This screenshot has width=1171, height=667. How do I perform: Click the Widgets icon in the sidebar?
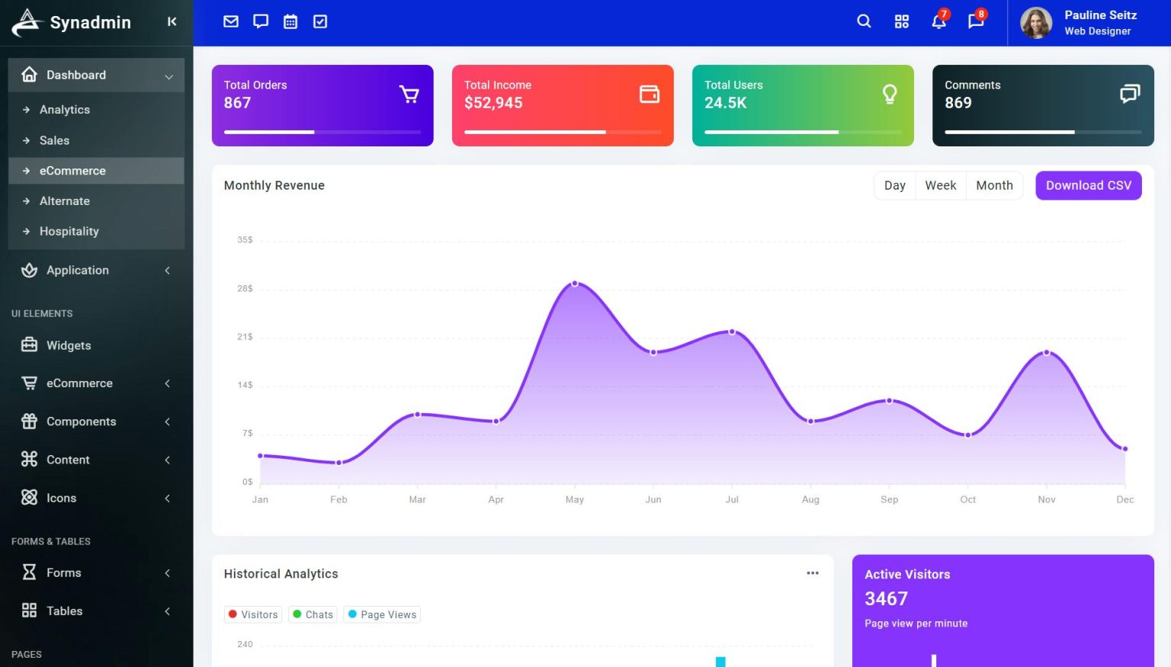[x=29, y=345]
